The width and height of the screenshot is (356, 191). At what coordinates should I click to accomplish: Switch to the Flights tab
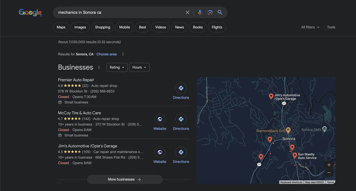217,27
